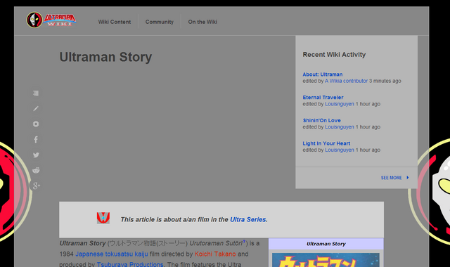Click the question mark superscript after Sutōrī
This screenshot has width=450, height=267.
click(x=244, y=242)
